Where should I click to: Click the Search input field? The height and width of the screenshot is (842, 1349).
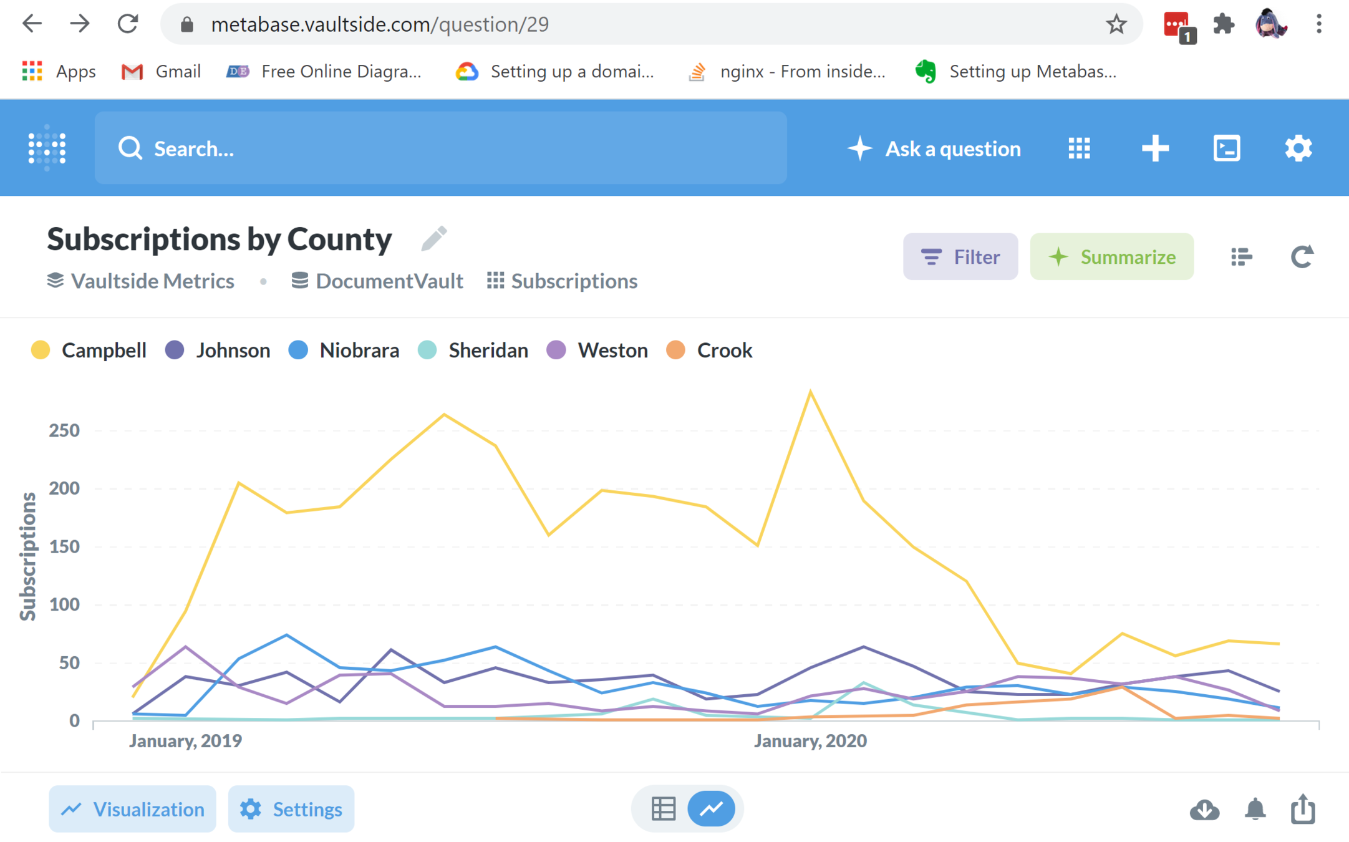[x=440, y=148]
